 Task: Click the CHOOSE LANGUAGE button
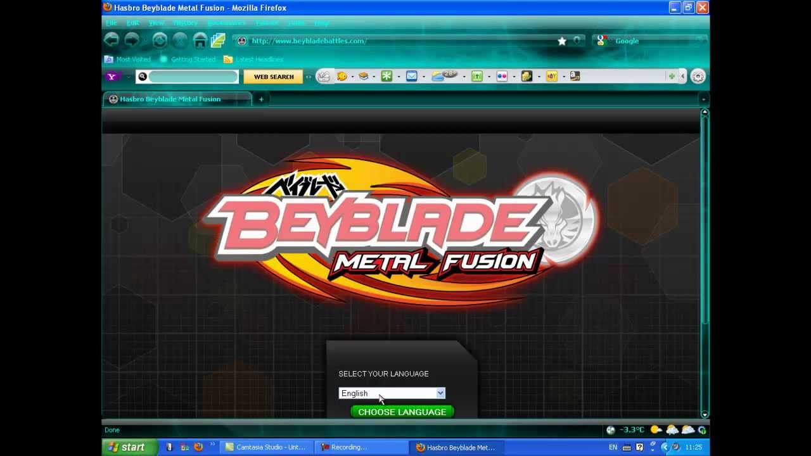pos(402,412)
